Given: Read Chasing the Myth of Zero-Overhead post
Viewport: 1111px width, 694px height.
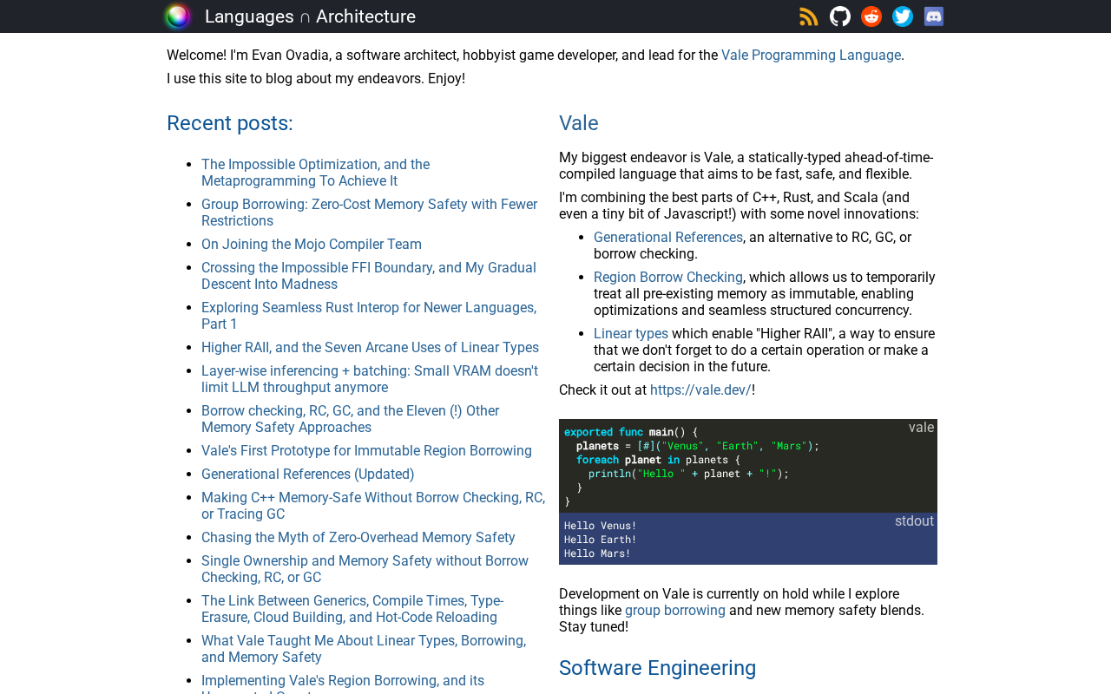Looking at the screenshot, I should (358, 538).
